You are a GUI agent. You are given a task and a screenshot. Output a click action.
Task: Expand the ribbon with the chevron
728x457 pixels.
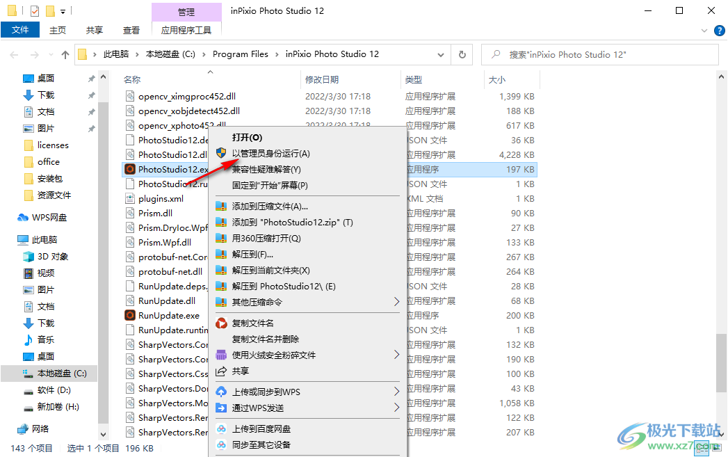click(704, 31)
